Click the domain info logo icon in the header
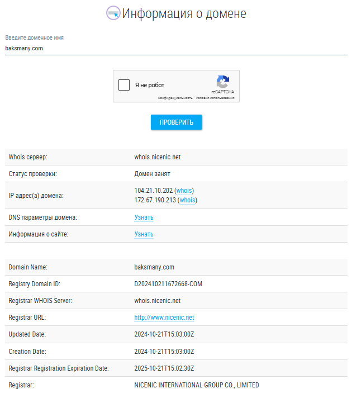352x393 pixels. [113, 13]
